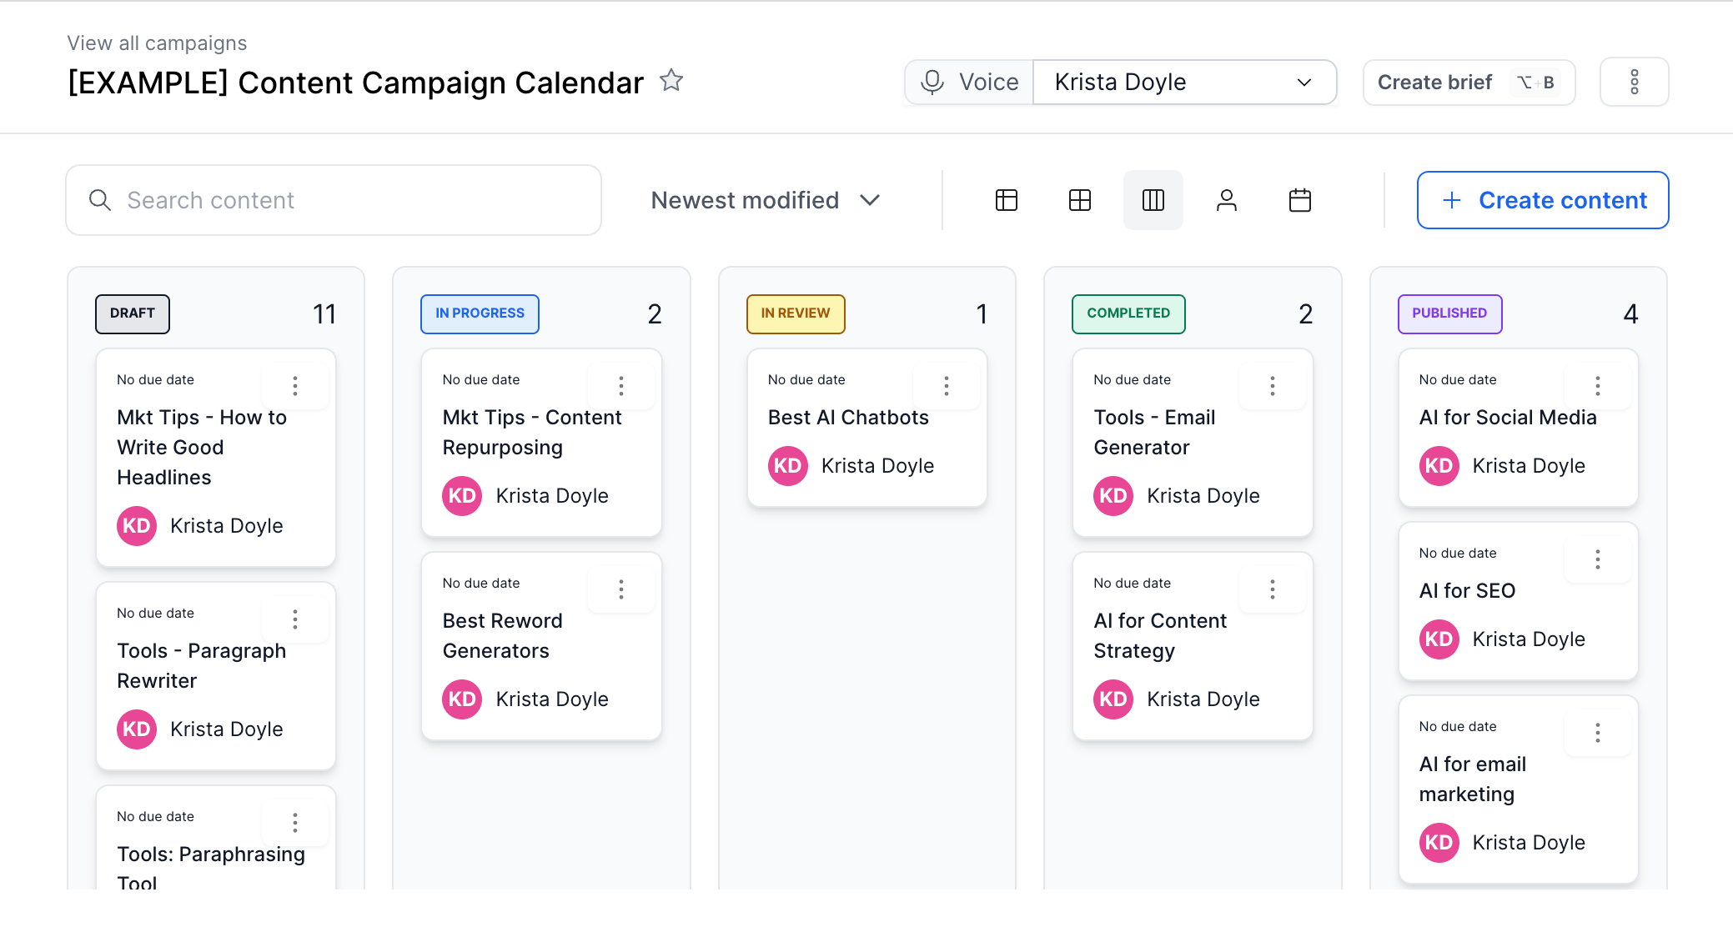The width and height of the screenshot is (1733, 927).
Task: Open options menu on AI for SEO card
Action: (x=1597, y=559)
